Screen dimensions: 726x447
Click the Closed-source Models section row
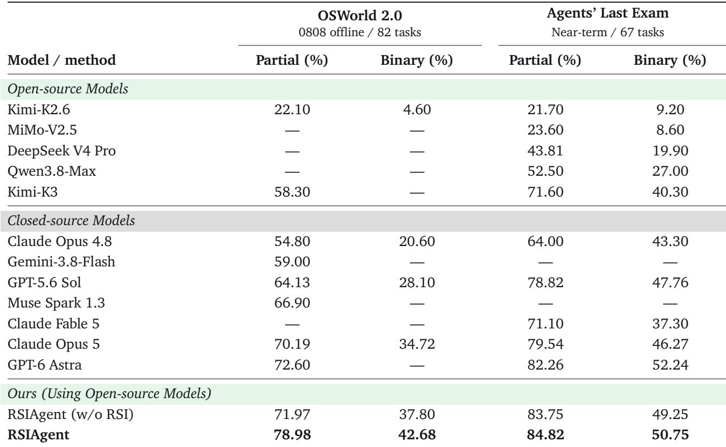[363, 221]
